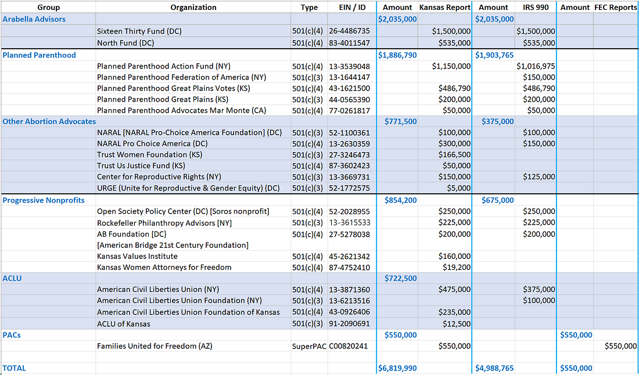Click the $722,500 ACLU amount cell
Viewport: 639px width, 375px height.
(x=397, y=279)
